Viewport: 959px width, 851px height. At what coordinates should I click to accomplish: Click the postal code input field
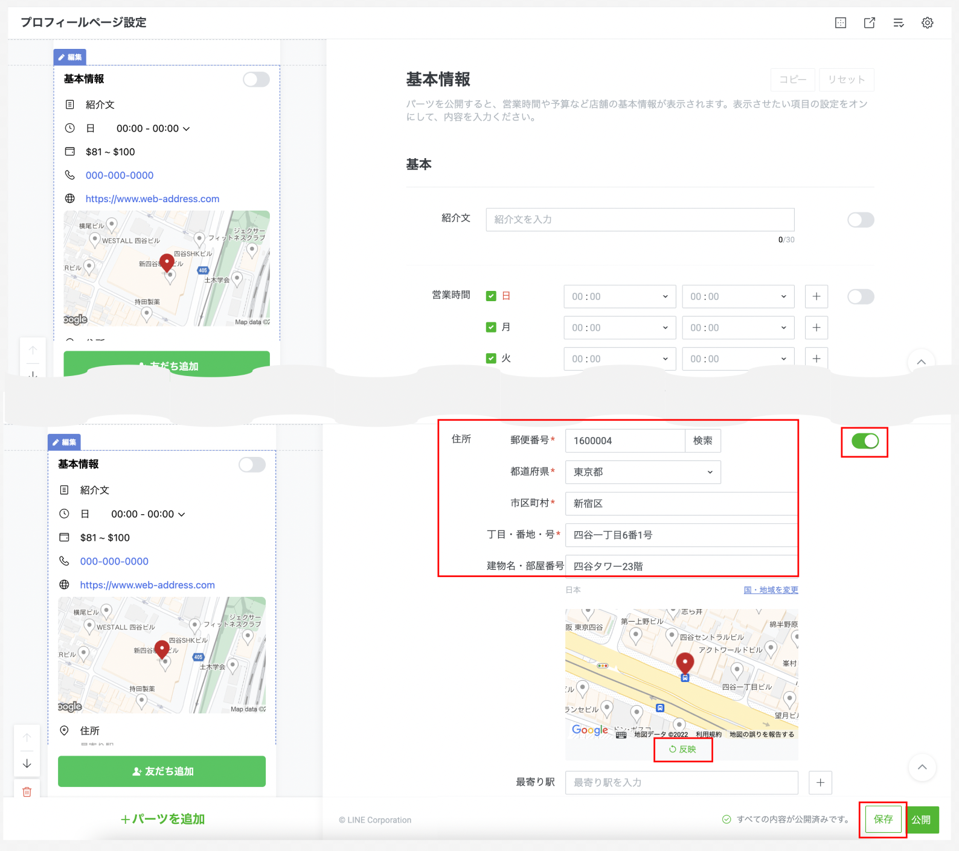point(624,441)
